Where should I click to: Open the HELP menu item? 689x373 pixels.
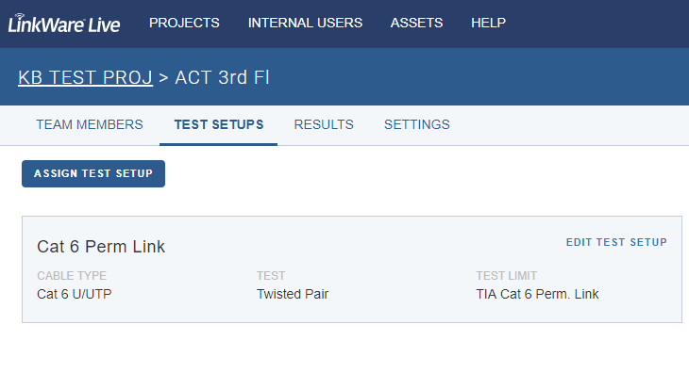click(488, 23)
